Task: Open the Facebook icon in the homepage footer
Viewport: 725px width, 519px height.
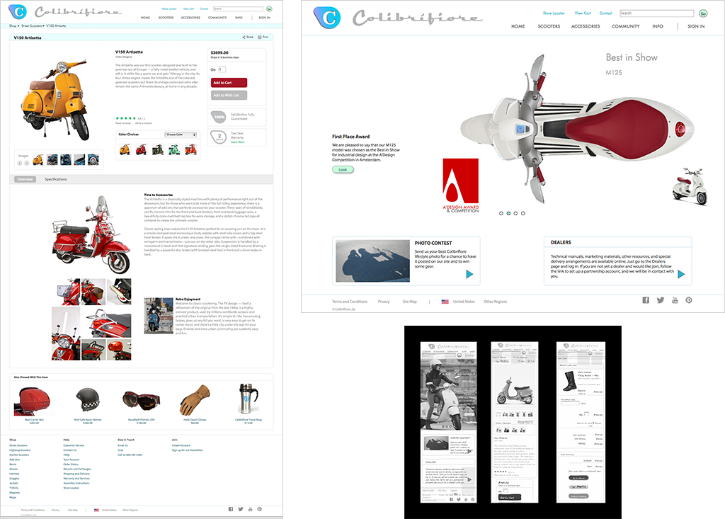Action: pyautogui.click(x=646, y=300)
